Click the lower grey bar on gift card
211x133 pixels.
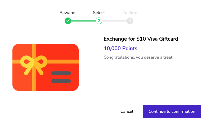point(61,81)
